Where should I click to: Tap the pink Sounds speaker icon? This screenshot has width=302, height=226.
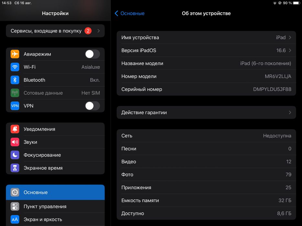pyautogui.click(x=15, y=142)
